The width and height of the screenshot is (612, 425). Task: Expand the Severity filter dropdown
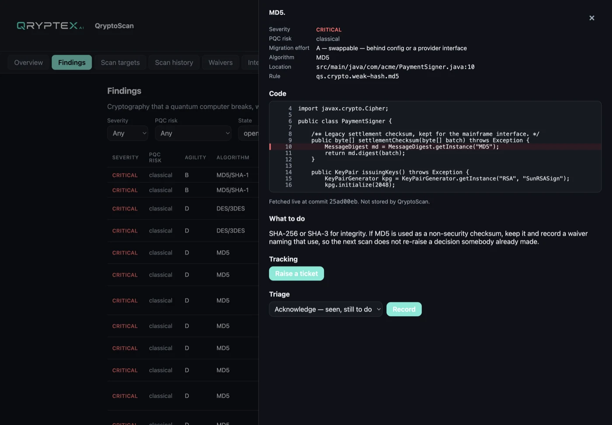click(x=128, y=133)
